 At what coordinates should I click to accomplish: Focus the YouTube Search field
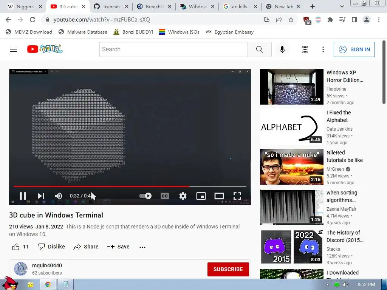(173, 49)
